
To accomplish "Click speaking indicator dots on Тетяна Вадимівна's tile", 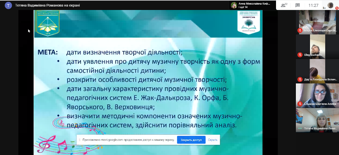I will click(x=300, y=128).
